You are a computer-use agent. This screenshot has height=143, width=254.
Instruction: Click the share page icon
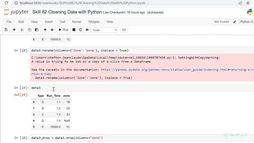point(240,3)
